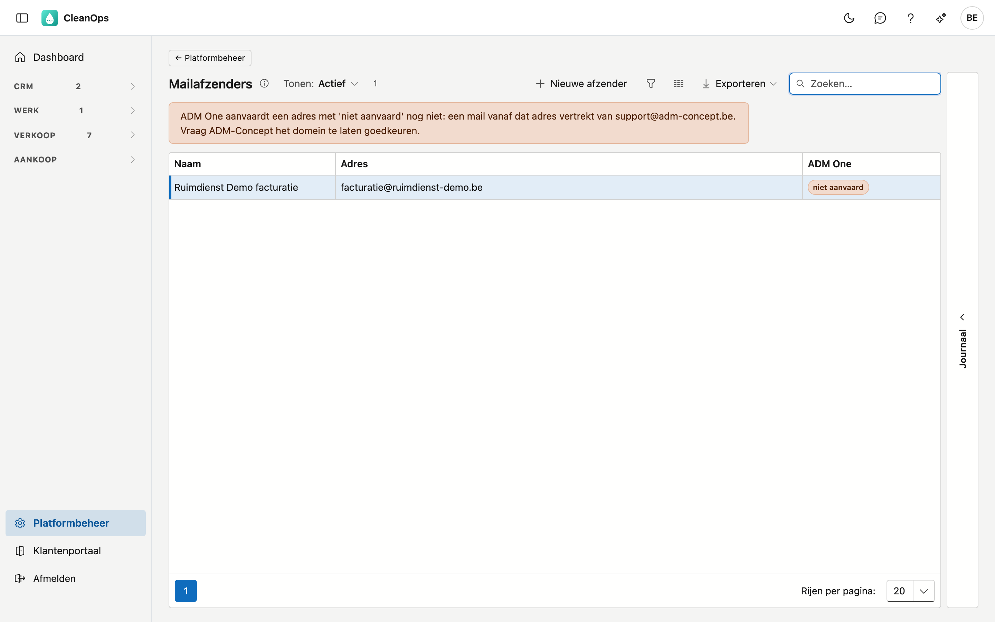Go to page 1 in pagination
995x622 pixels.
(x=186, y=591)
